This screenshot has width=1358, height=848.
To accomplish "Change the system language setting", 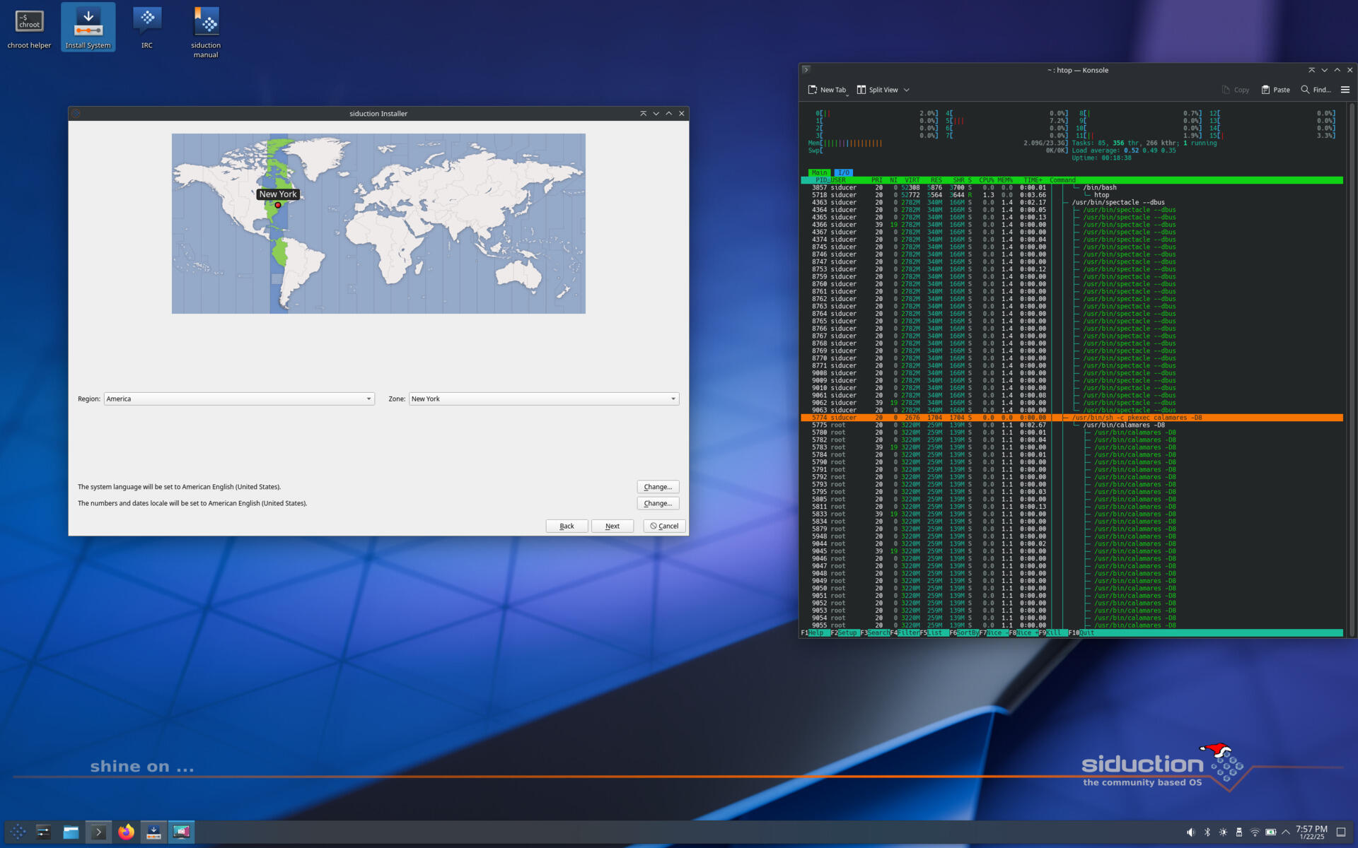I will tap(658, 487).
